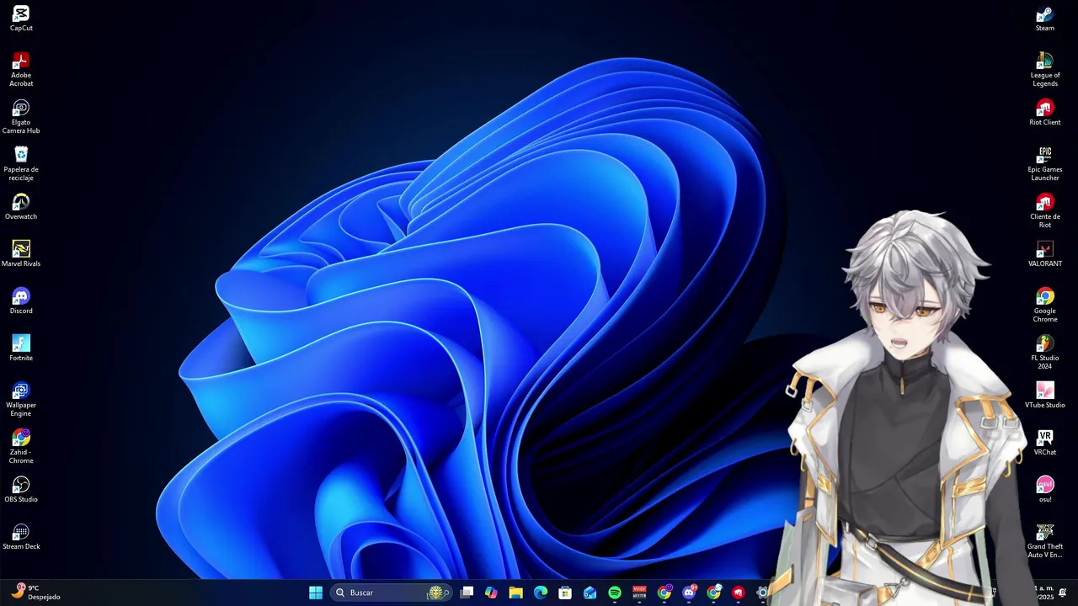1078x606 pixels.
Task: Select the VRChat desktop icon
Action: point(1045,443)
